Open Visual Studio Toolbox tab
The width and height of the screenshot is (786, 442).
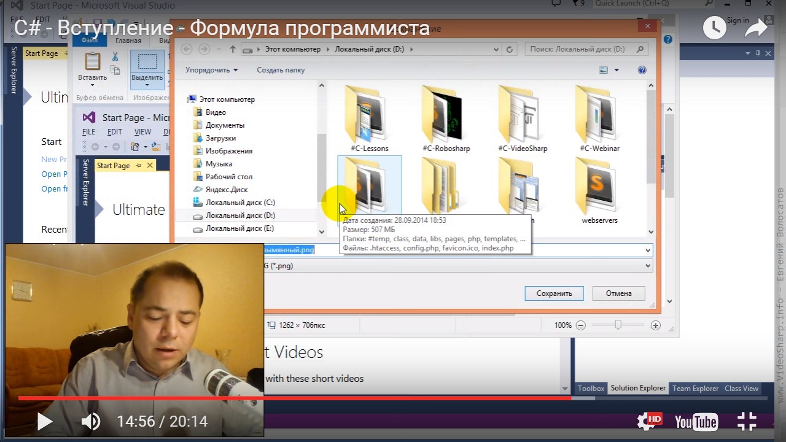click(591, 388)
